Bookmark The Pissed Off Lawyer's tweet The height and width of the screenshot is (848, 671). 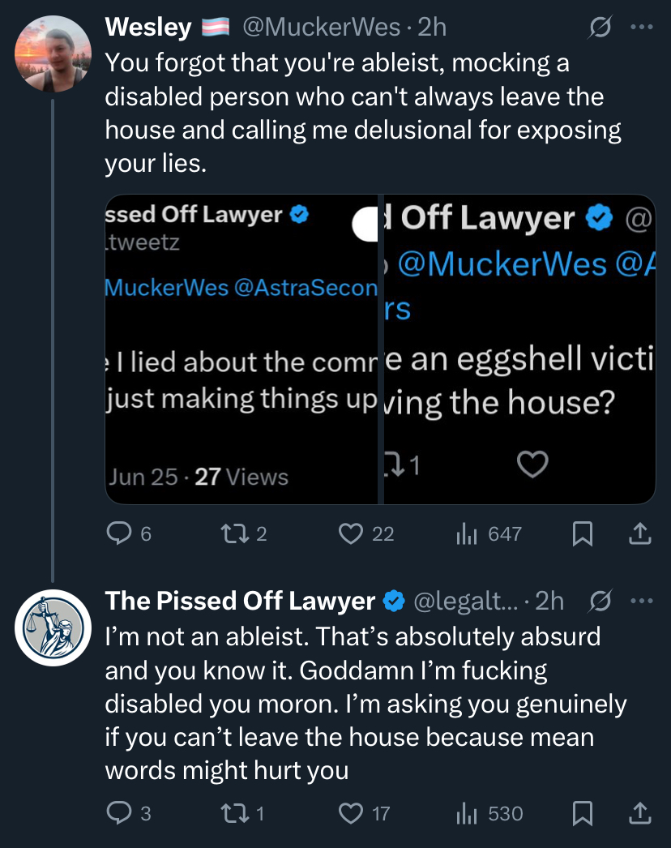coord(583,813)
